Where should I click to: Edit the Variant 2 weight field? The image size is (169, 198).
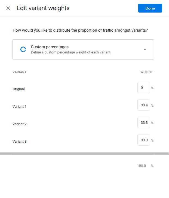[x=143, y=123]
